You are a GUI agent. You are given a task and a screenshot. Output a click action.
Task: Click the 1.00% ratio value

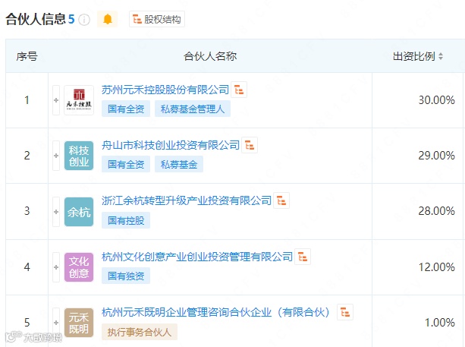click(x=440, y=323)
